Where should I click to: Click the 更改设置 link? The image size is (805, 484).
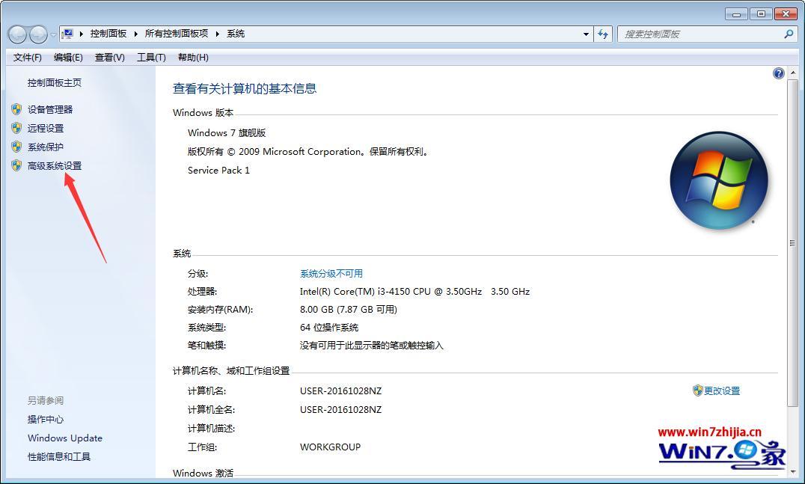(x=722, y=391)
